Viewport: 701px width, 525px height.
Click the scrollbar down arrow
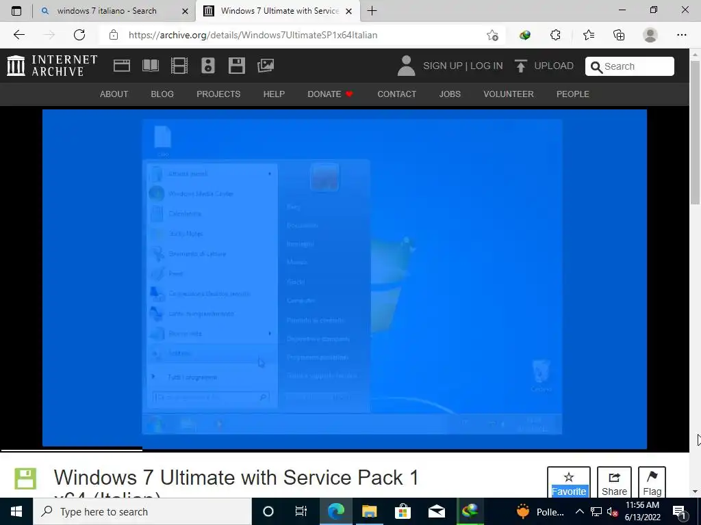(695, 492)
